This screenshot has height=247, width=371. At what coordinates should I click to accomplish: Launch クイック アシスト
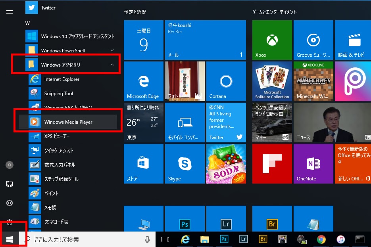73,150
